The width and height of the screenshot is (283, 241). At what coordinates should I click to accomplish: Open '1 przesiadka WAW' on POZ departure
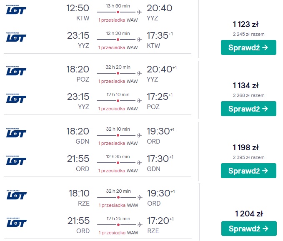click(x=118, y=81)
